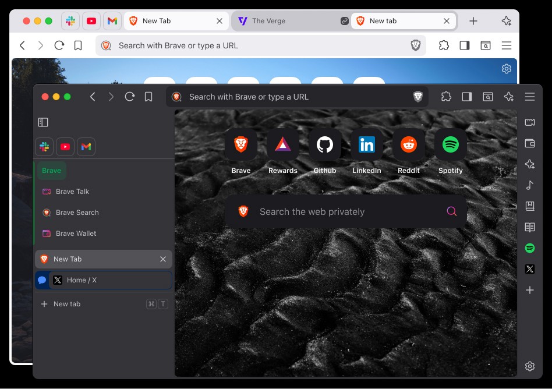
Task: Close the 'New tab' tab beside The Verge
Action: [447, 21]
